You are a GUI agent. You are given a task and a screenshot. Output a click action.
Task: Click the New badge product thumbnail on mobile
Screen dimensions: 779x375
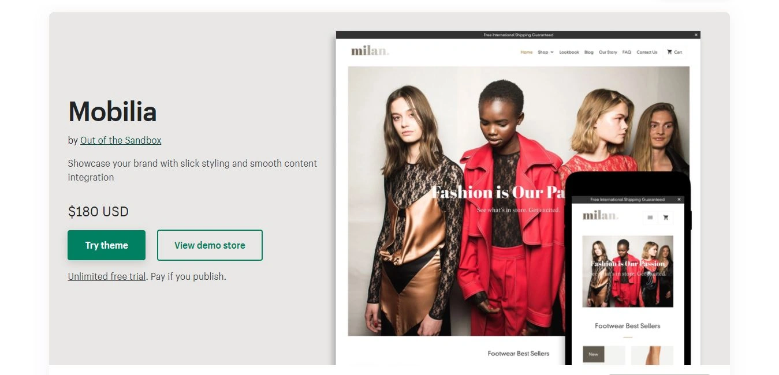(603, 355)
